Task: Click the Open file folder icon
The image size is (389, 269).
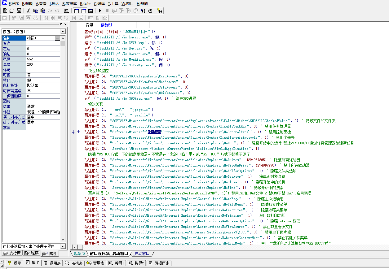Action: [x=12, y=11]
